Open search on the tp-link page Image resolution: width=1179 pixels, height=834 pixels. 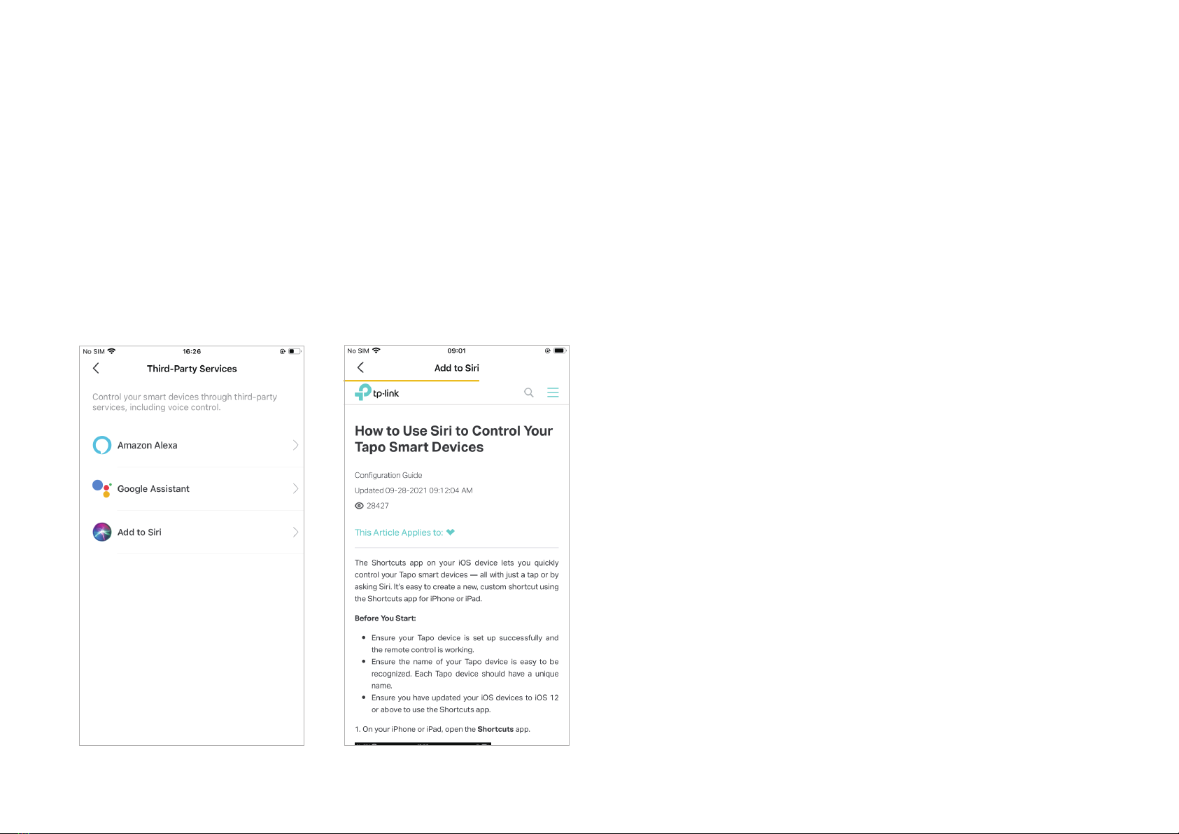click(x=529, y=393)
